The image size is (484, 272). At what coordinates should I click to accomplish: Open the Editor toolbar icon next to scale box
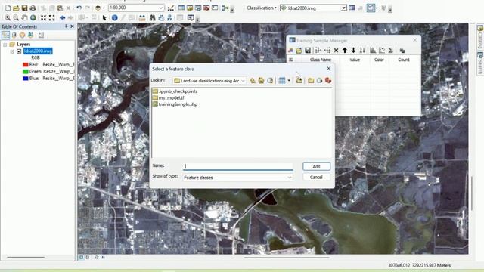coord(171,8)
